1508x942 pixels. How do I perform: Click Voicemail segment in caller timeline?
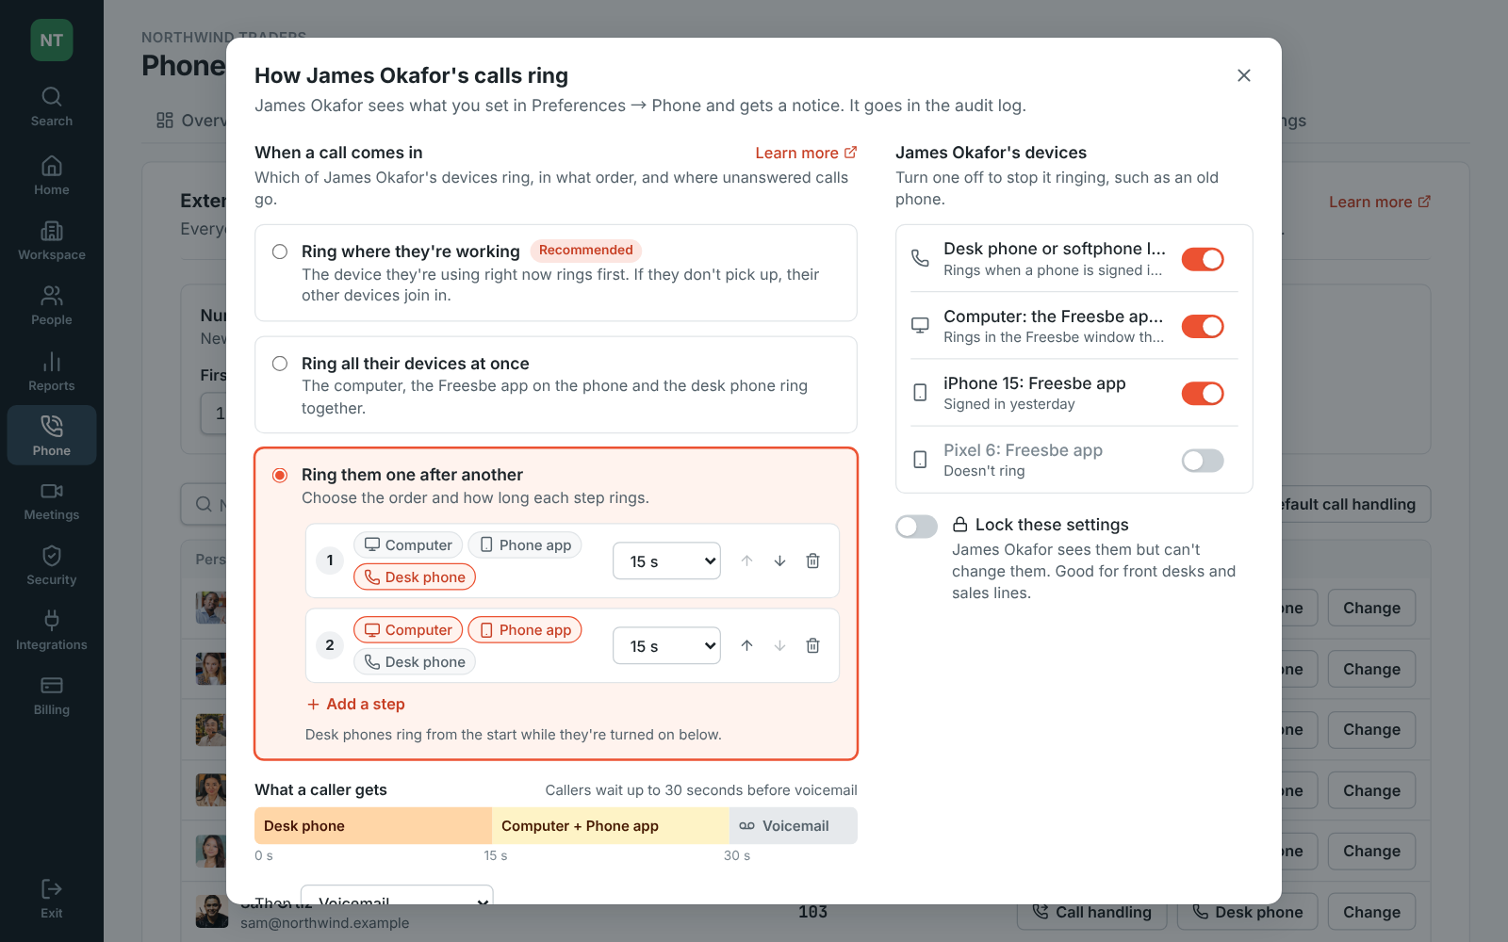pyautogui.click(x=794, y=825)
